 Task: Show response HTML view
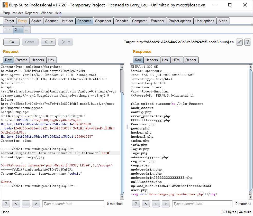click(x=177, y=60)
